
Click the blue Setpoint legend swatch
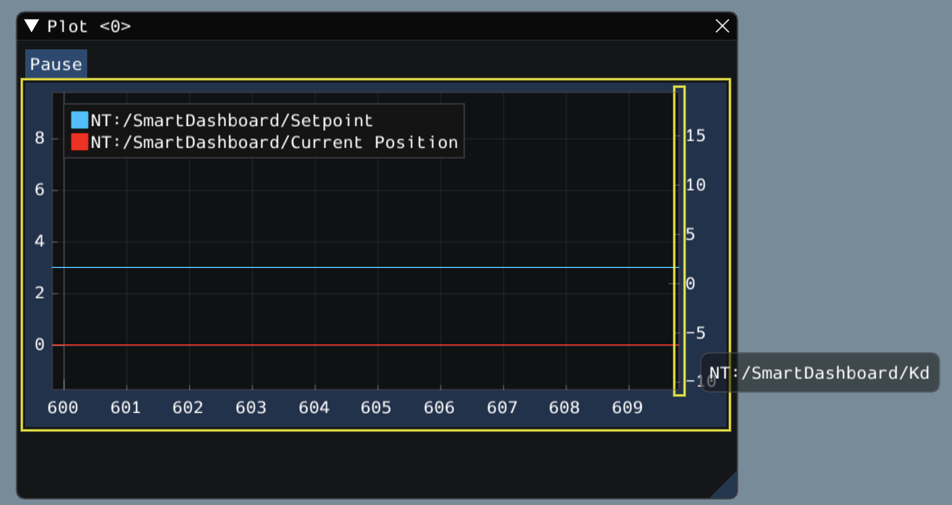coord(79,120)
